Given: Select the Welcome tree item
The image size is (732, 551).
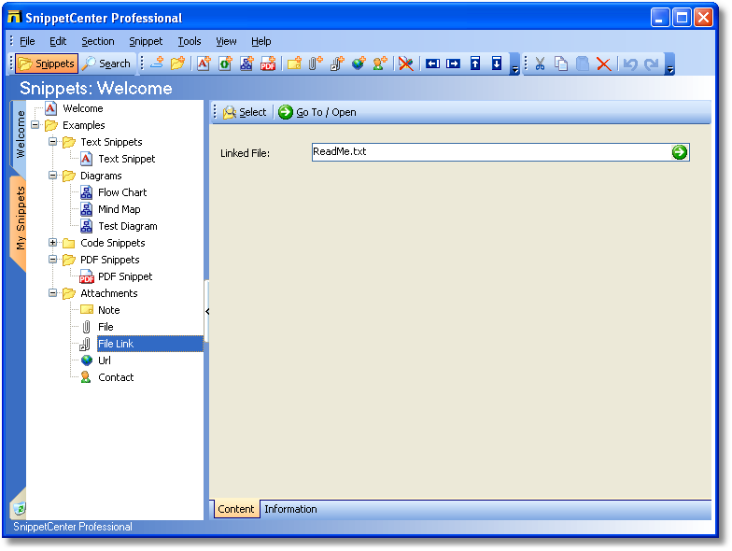Looking at the screenshot, I should [x=83, y=108].
